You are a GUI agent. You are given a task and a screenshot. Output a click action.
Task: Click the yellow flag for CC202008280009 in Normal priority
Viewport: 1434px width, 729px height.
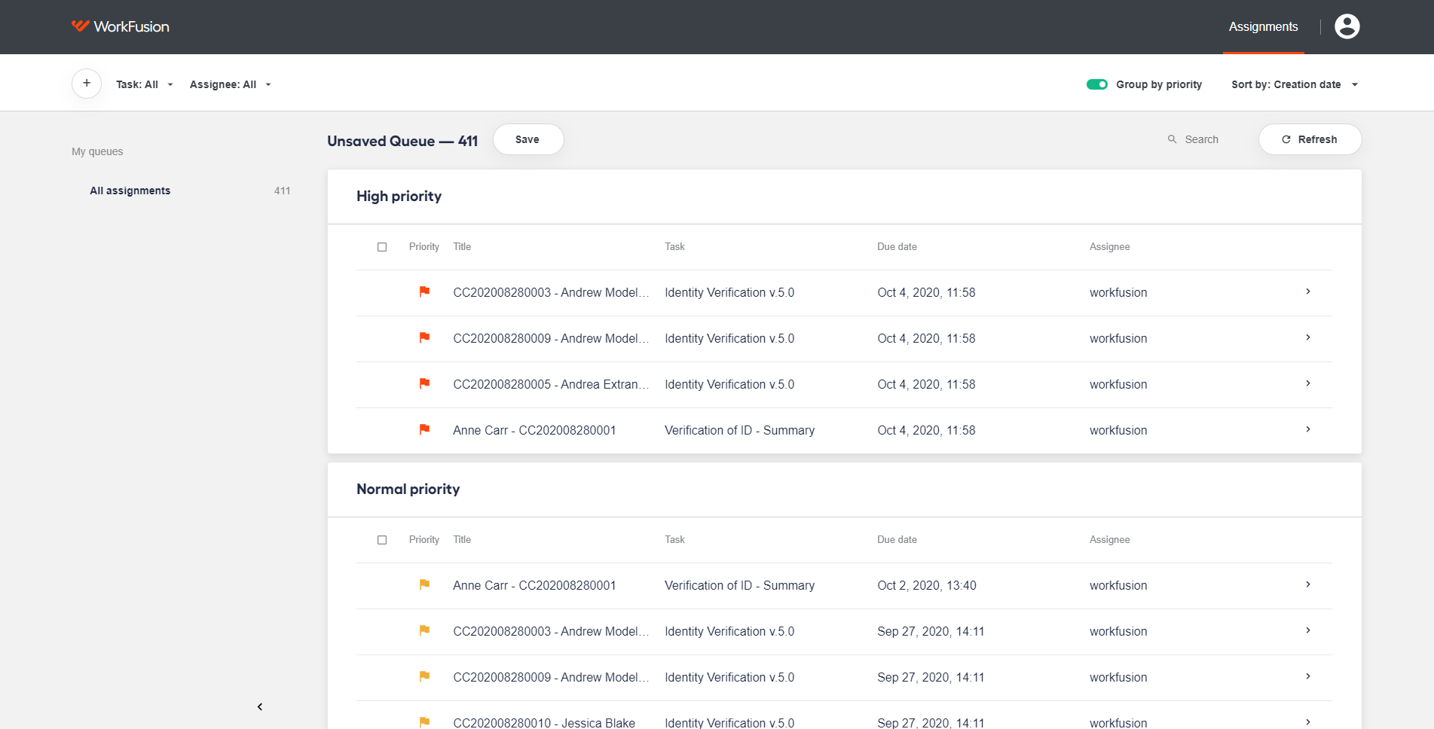[424, 676]
